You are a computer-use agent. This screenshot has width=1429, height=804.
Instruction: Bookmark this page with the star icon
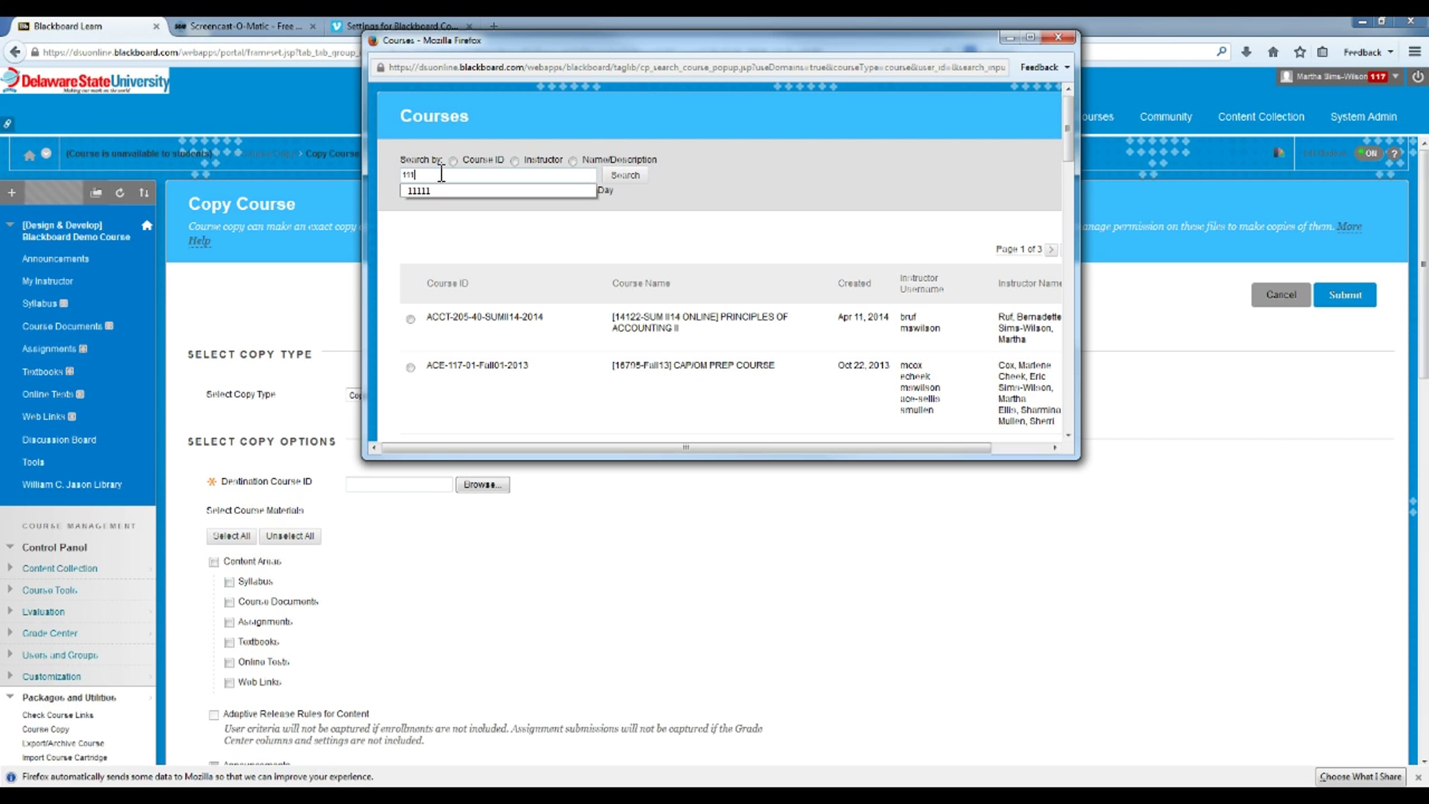click(x=1300, y=52)
